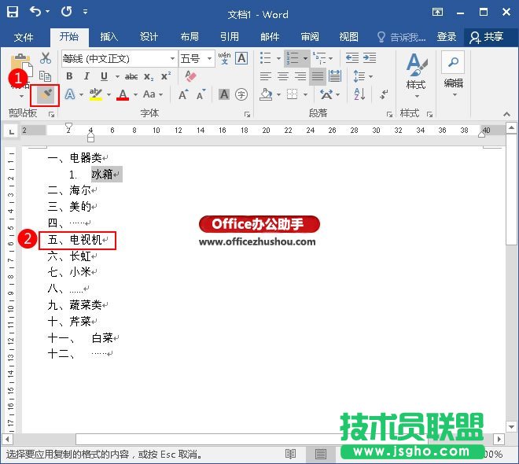Toggle superscript formatting

[x=166, y=76]
